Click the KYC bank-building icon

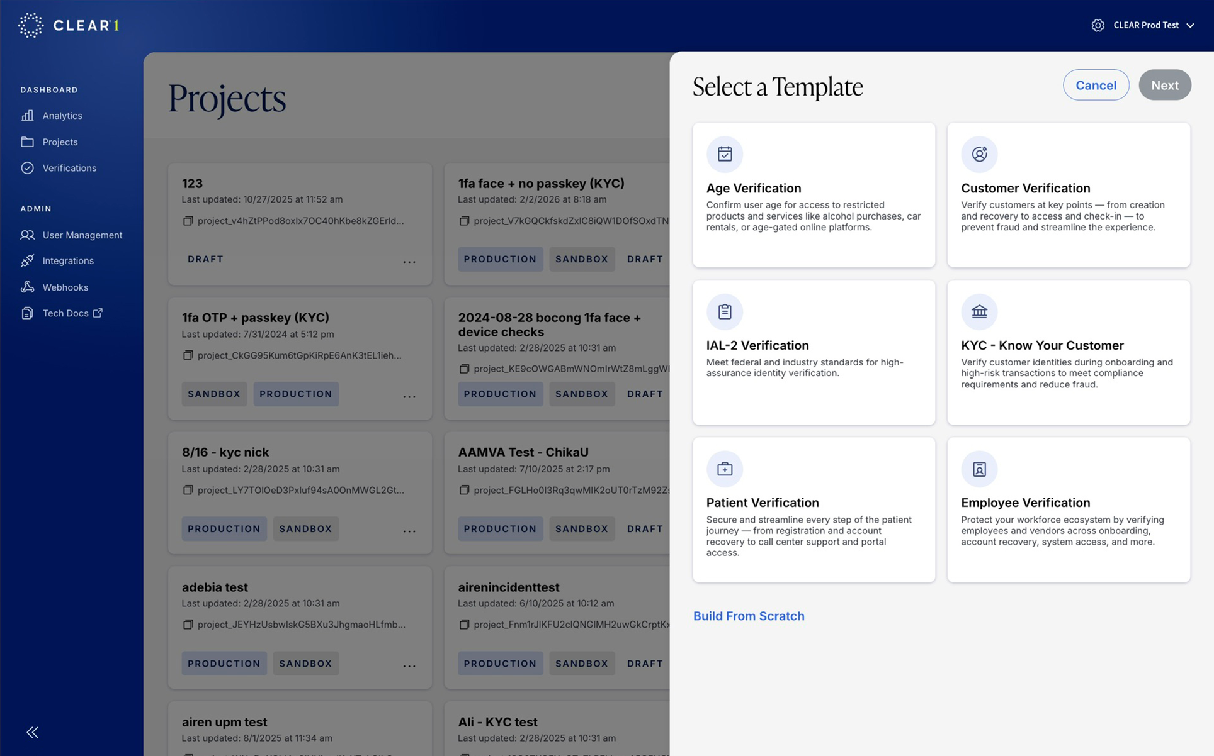(979, 311)
